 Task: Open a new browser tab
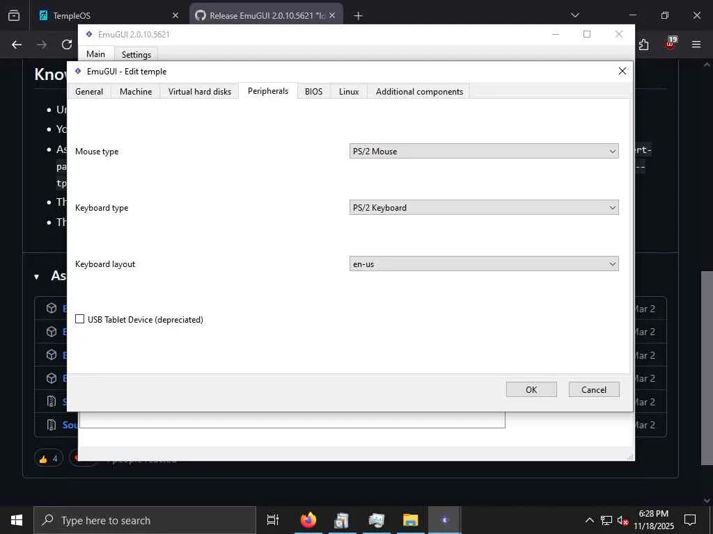click(x=358, y=16)
